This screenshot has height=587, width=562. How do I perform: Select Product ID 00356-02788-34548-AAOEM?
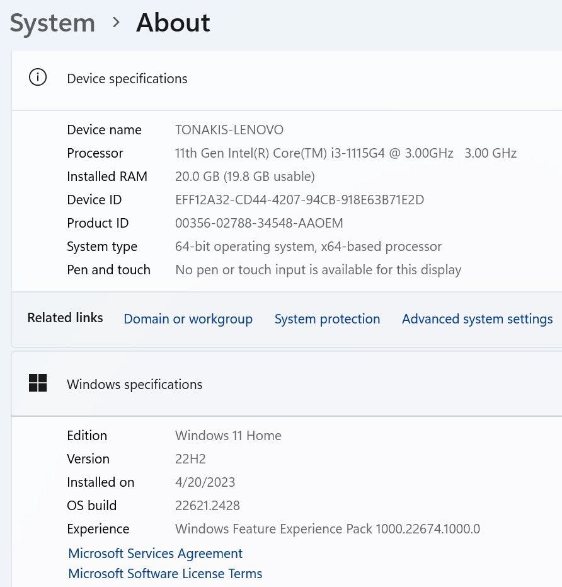click(259, 223)
